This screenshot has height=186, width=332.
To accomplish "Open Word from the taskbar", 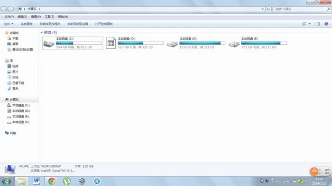I will click(37, 181).
